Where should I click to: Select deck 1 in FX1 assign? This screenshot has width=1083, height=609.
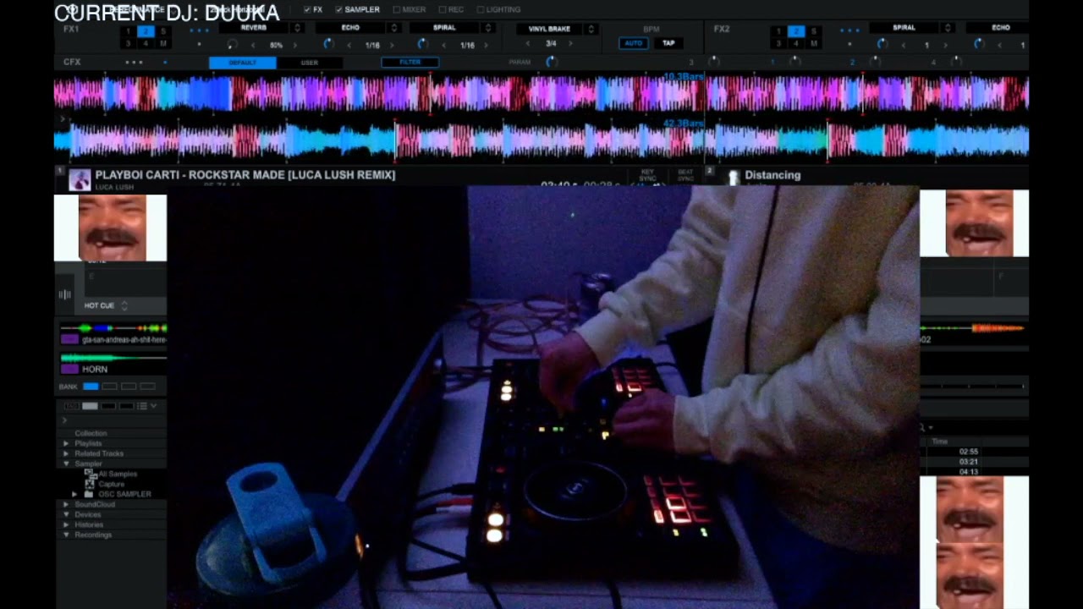[x=129, y=31]
